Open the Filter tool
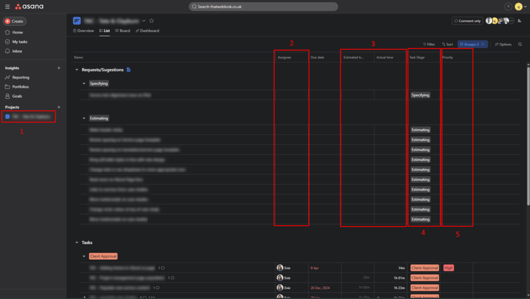Image resolution: width=530 pixels, height=299 pixels. pos(429,44)
